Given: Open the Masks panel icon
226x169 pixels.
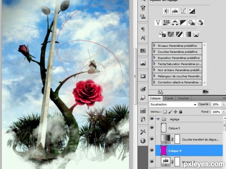Looking at the screenshot, I should (x=143, y=76).
